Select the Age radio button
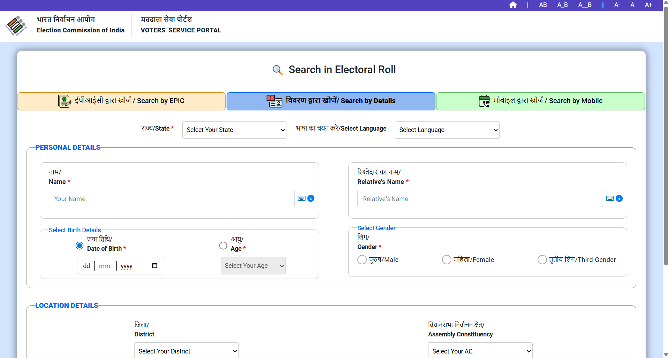669x358 pixels. pos(223,246)
